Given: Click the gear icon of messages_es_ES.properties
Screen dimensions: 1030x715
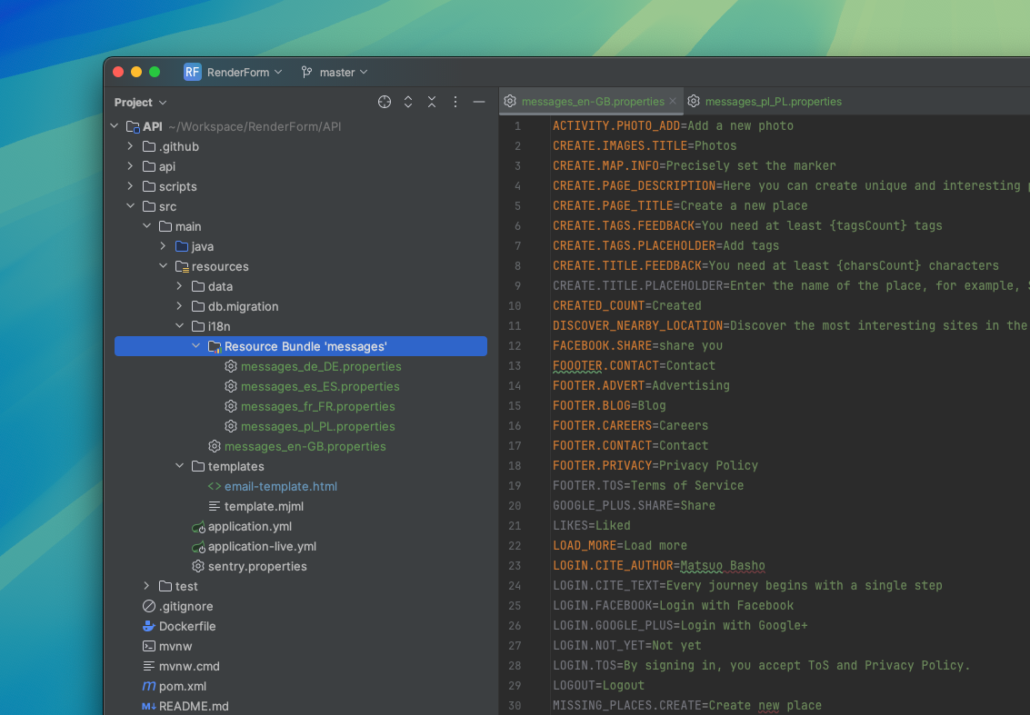Looking at the screenshot, I should point(231,386).
